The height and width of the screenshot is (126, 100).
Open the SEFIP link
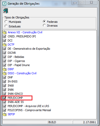point(11,114)
